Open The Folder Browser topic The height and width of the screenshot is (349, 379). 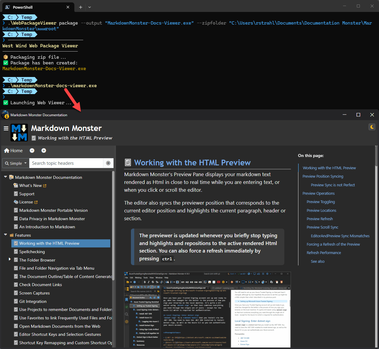pyautogui.click(x=37, y=260)
